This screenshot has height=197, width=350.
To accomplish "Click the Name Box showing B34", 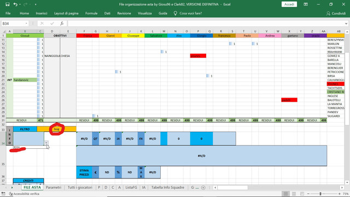I will pos(13,24).
